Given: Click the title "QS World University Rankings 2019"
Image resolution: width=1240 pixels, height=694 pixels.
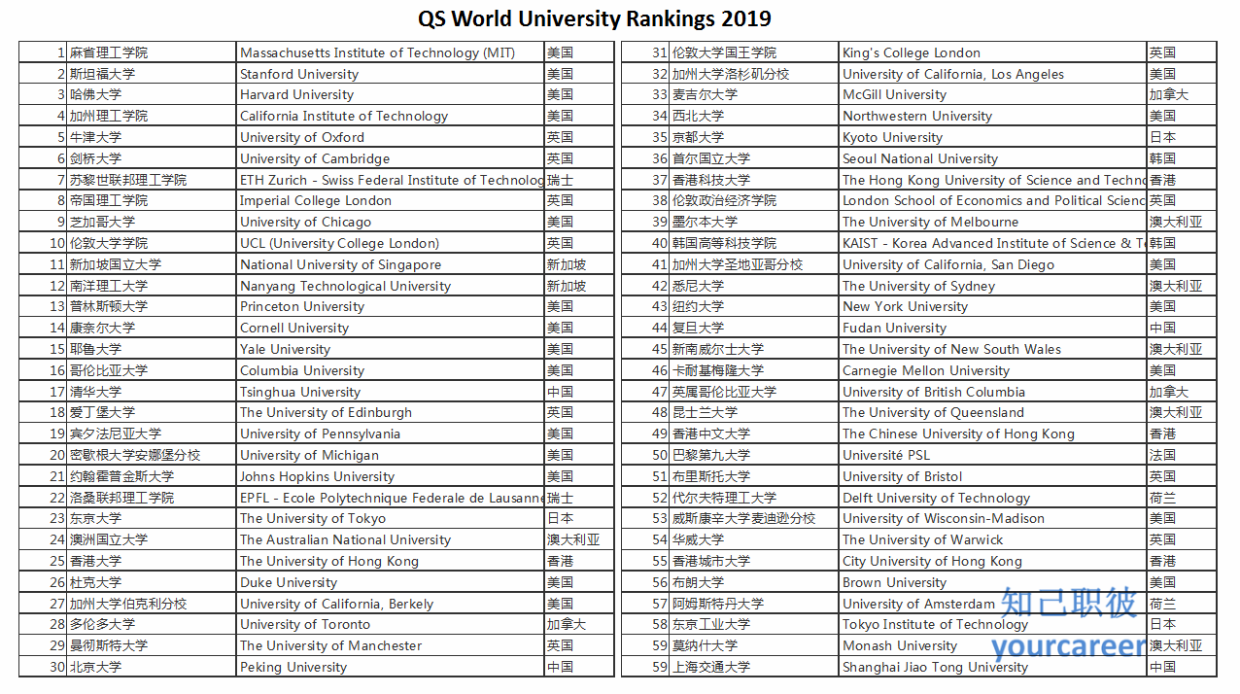Looking at the screenshot, I should 595,18.
